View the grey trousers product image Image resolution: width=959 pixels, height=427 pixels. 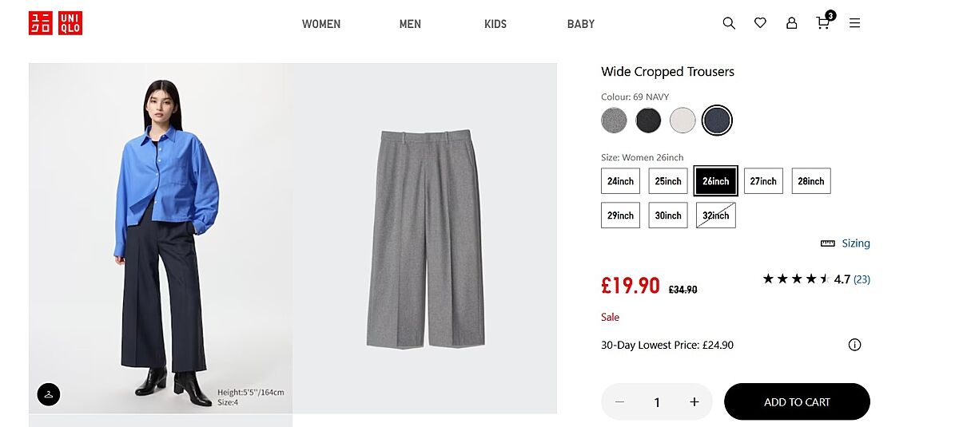[425, 239]
